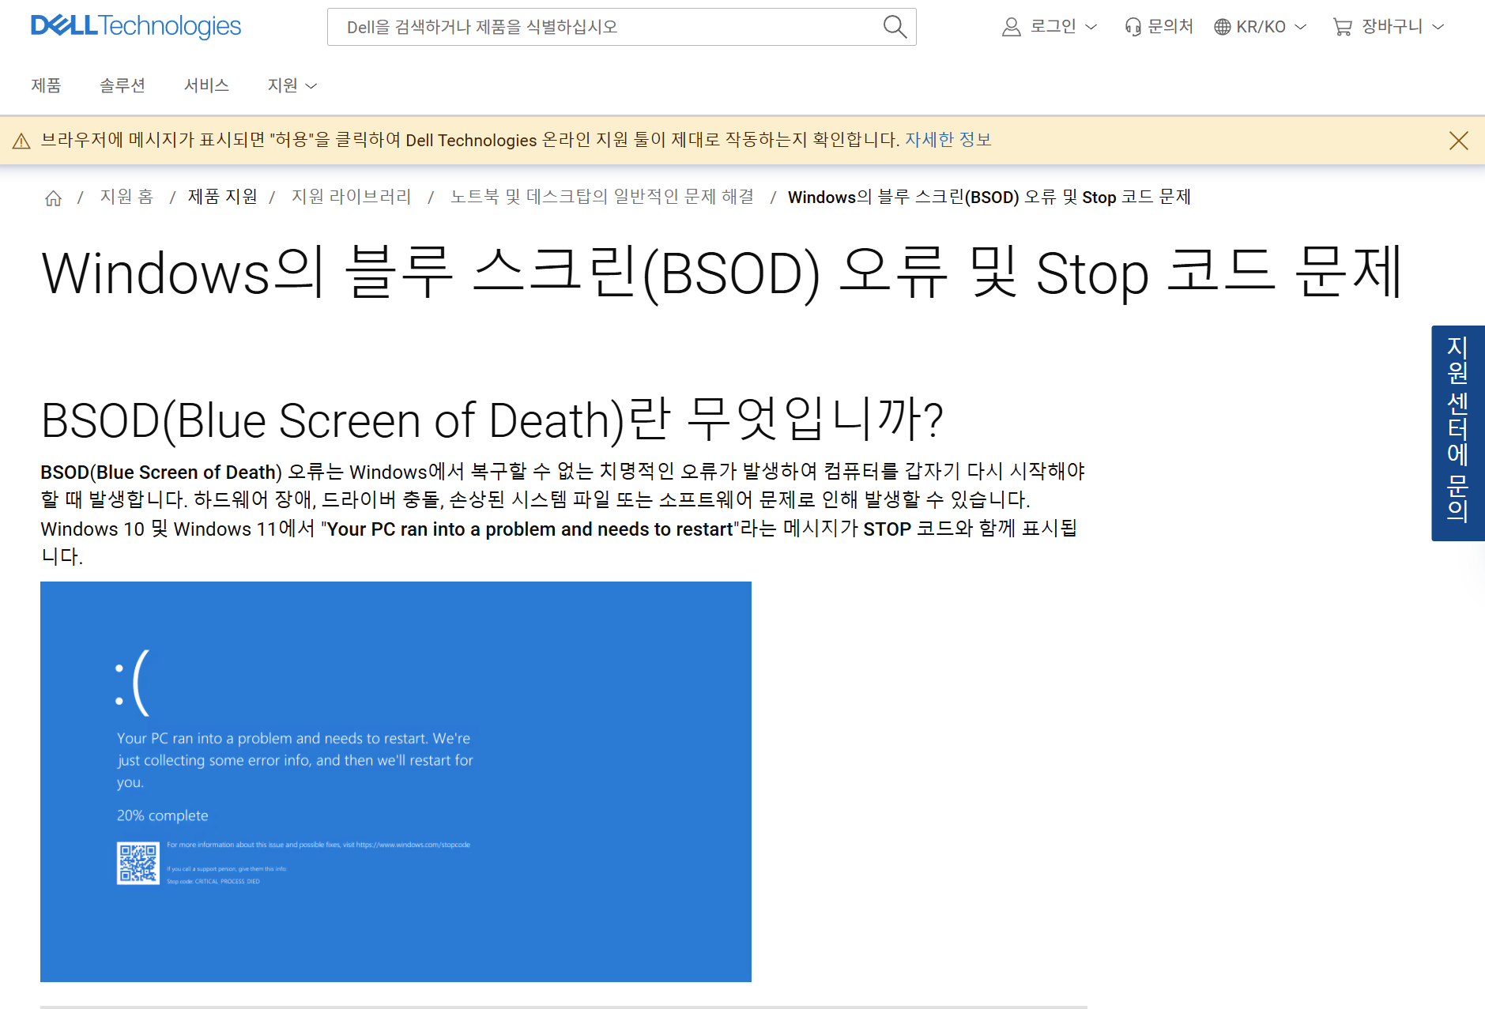The height and width of the screenshot is (1009, 1485).
Task: Open the 자세한 정보 link
Action: 948,140
